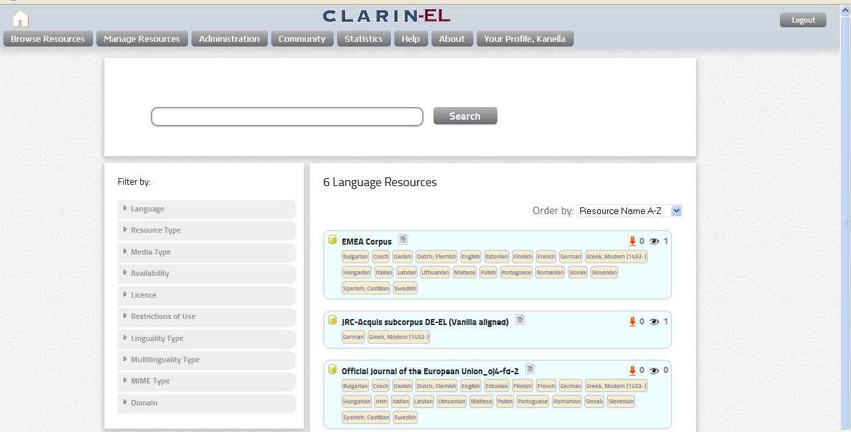The image size is (851, 432).
Task: Open the Administration menu
Action: (x=229, y=39)
